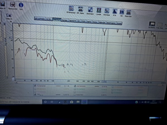Switch to the Impulse tab
The width and height of the screenshot is (167, 125).
[x=64, y=20]
